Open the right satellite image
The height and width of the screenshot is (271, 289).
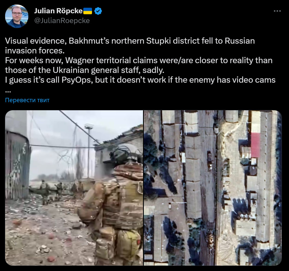pos(212,188)
